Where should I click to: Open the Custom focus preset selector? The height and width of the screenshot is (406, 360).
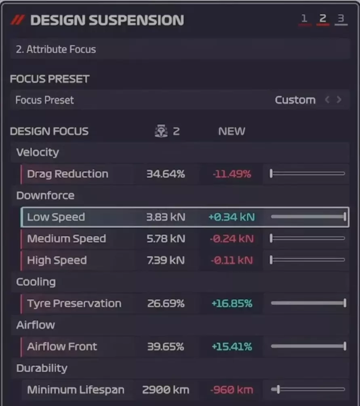[x=295, y=100]
